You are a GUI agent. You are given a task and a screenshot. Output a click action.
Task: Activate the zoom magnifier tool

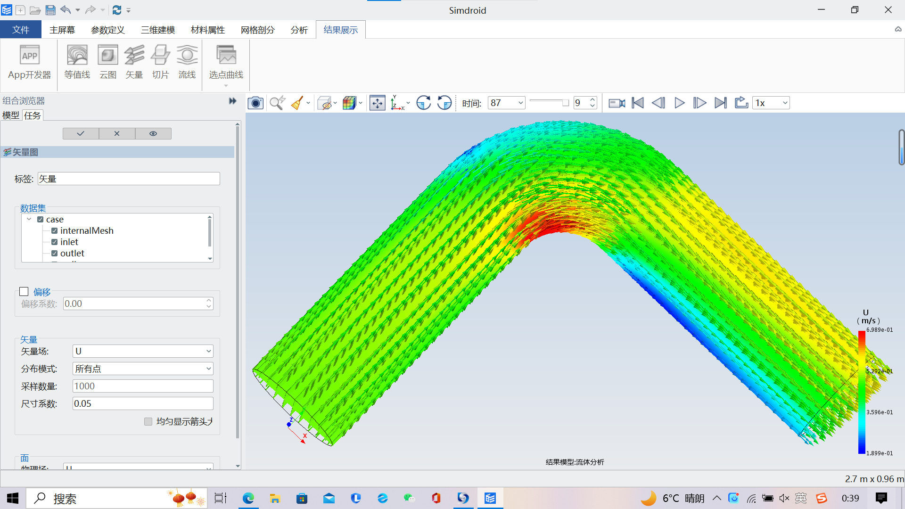pos(278,103)
